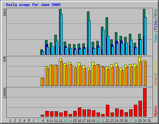Click the Visits legend label
159x124 pixels.
pos(156,67)
